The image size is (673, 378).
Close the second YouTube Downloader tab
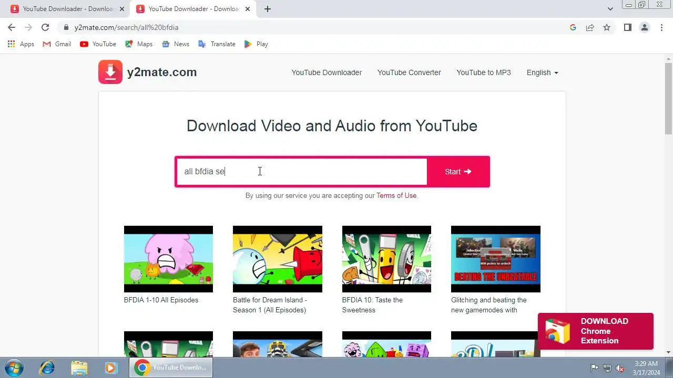(248, 9)
